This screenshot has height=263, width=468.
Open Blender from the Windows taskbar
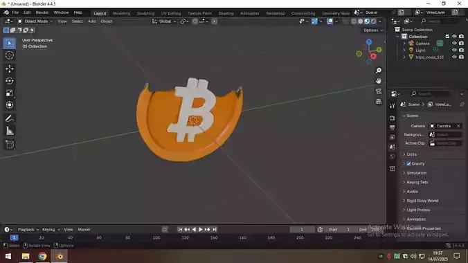60,256
